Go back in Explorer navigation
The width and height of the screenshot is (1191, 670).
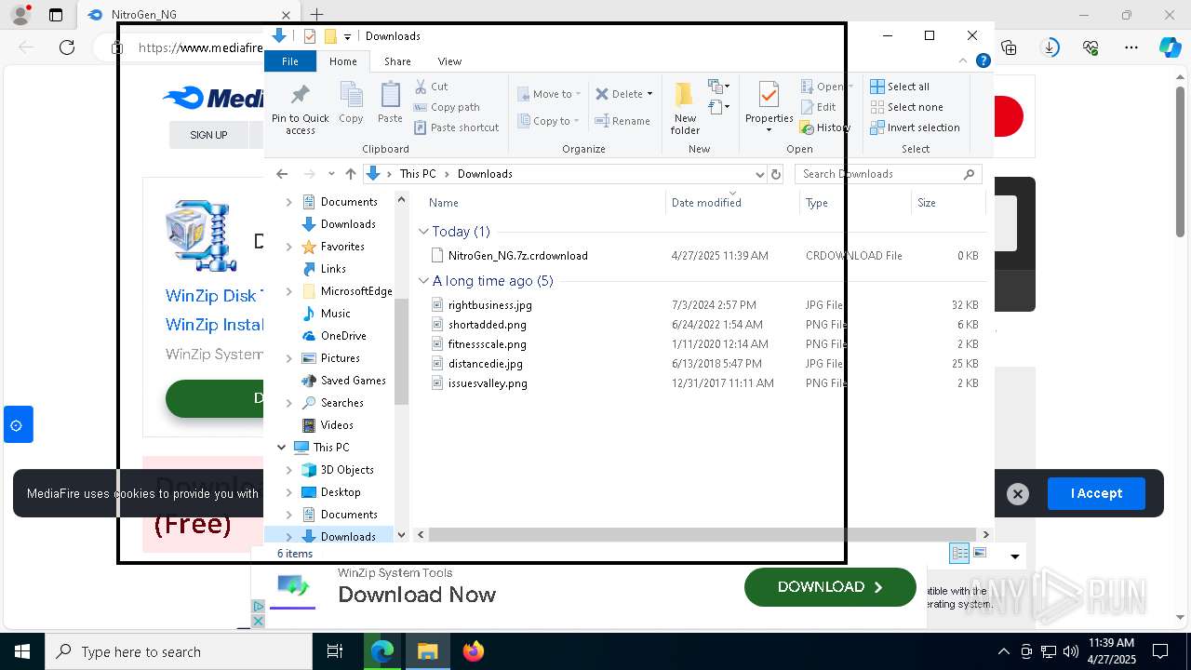(282, 174)
